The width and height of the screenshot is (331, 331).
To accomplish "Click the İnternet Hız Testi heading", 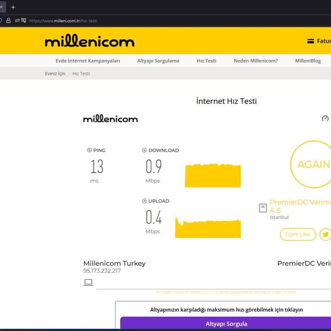I will pos(227,101).
